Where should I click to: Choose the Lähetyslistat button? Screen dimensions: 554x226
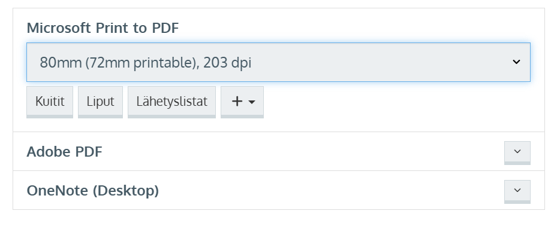(171, 102)
